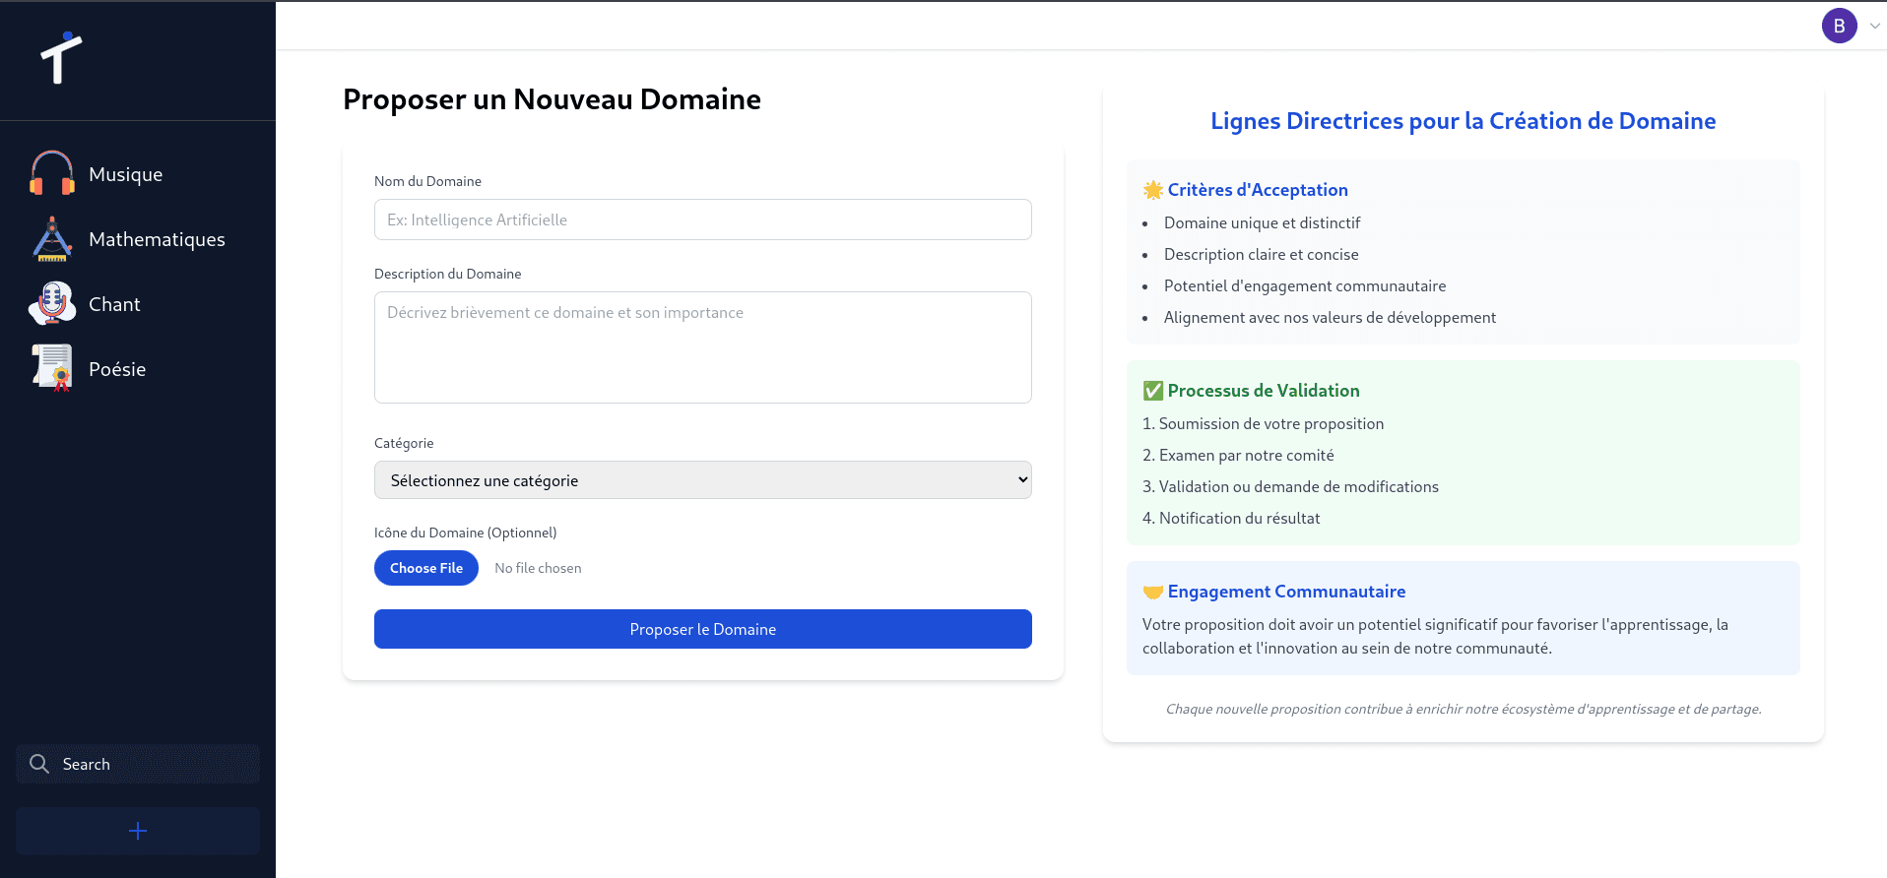Image resolution: width=1887 pixels, height=878 pixels.
Task: Open the Musique domain
Action: (x=125, y=174)
